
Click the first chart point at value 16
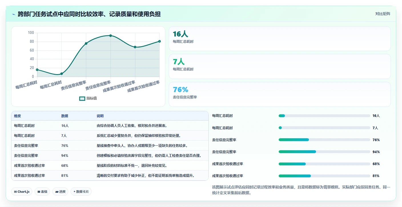(x=37, y=70)
